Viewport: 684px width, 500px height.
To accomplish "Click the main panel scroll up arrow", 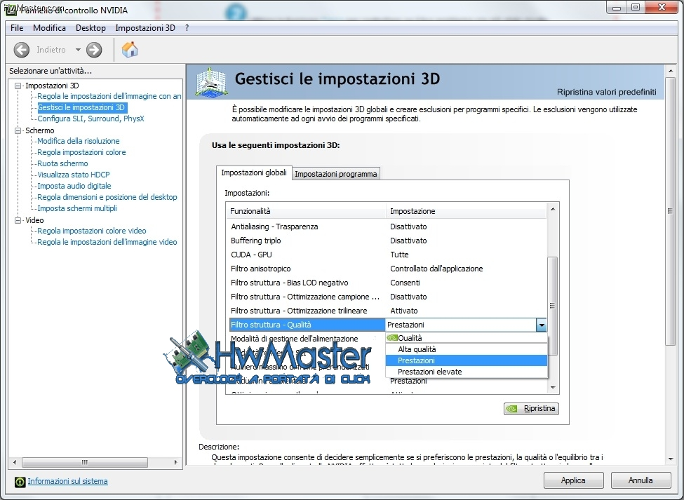I will coord(671,71).
